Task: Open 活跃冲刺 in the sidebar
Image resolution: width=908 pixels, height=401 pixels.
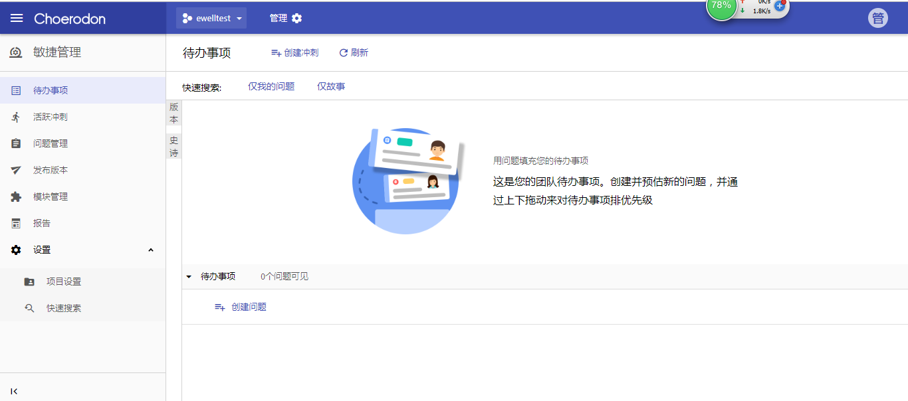Action: coord(83,117)
